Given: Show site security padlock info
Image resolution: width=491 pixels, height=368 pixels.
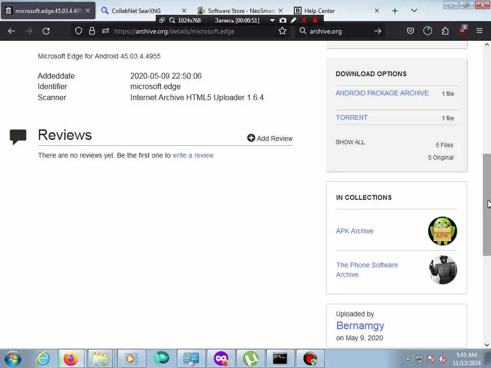Looking at the screenshot, I should pyautogui.click(x=92, y=31).
